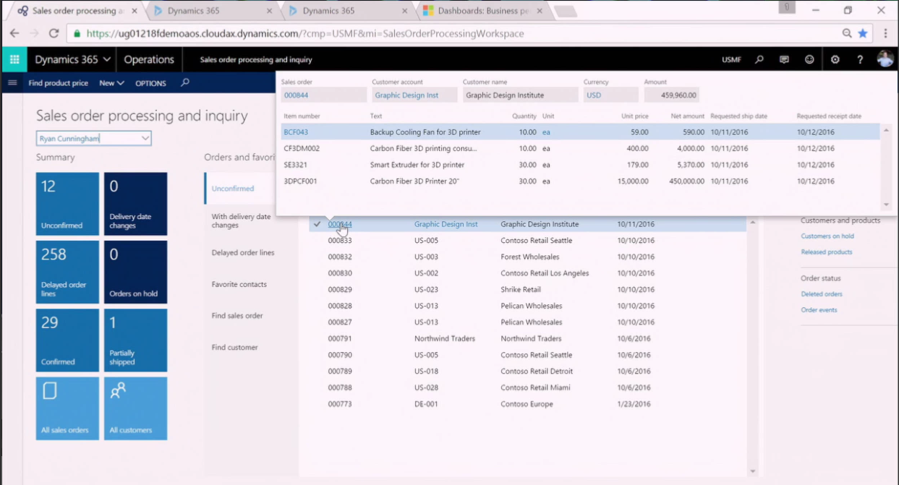The width and height of the screenshot is (899, 485).
Task: Open Graphic Design Inst customer account link in preview
Action: [x=406, y=95]
